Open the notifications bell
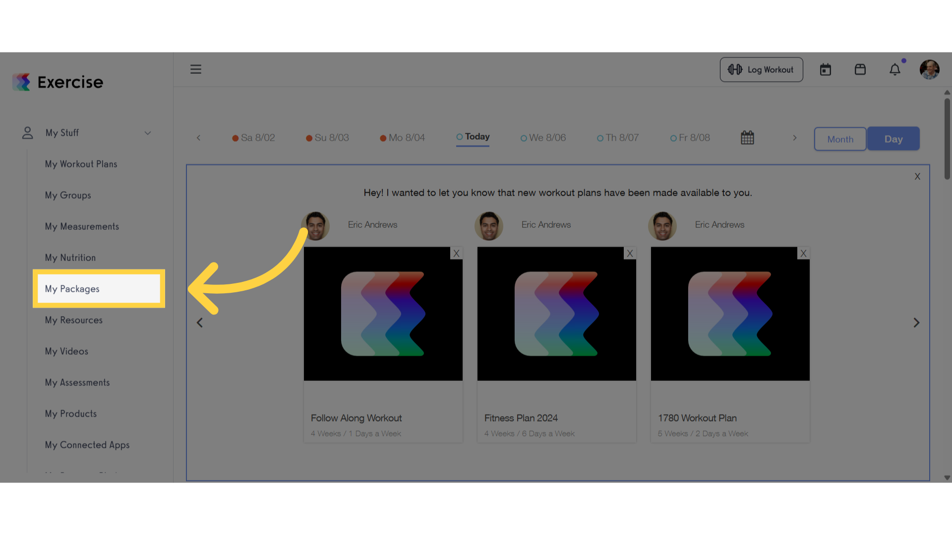The image size is (952, 535). [895, 70]
